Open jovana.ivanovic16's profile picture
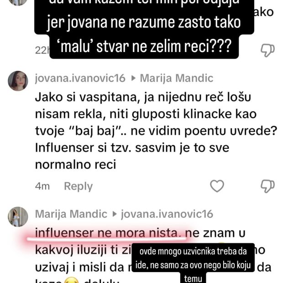 [x=18, y=81]
